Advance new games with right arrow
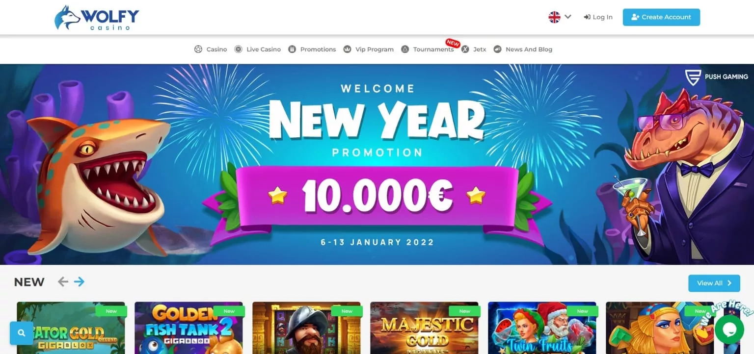Screen dimensions: 754x354 pyautogui.click(x=79, y=281)
